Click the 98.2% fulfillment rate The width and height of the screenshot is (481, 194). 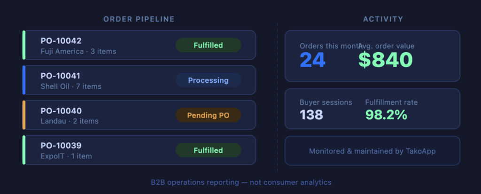386,114
